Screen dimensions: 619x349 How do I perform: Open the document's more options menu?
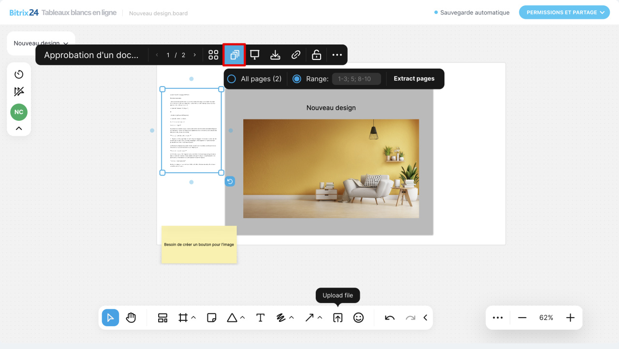[337, 55]
